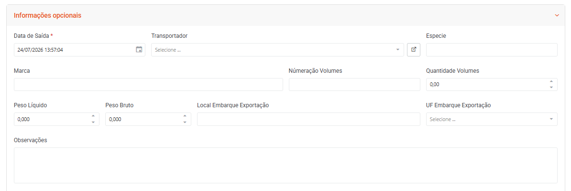The image size is (571, 191).
Task: Focus the Marca input field
Action: (148, 84)
